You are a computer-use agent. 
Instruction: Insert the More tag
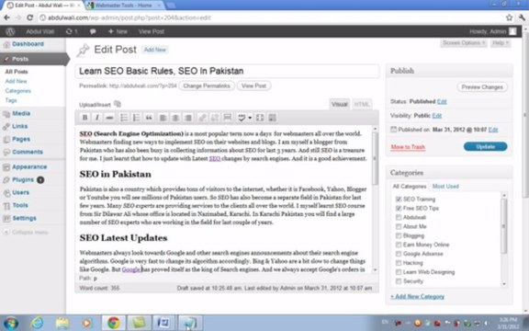[x=228, y=118]
